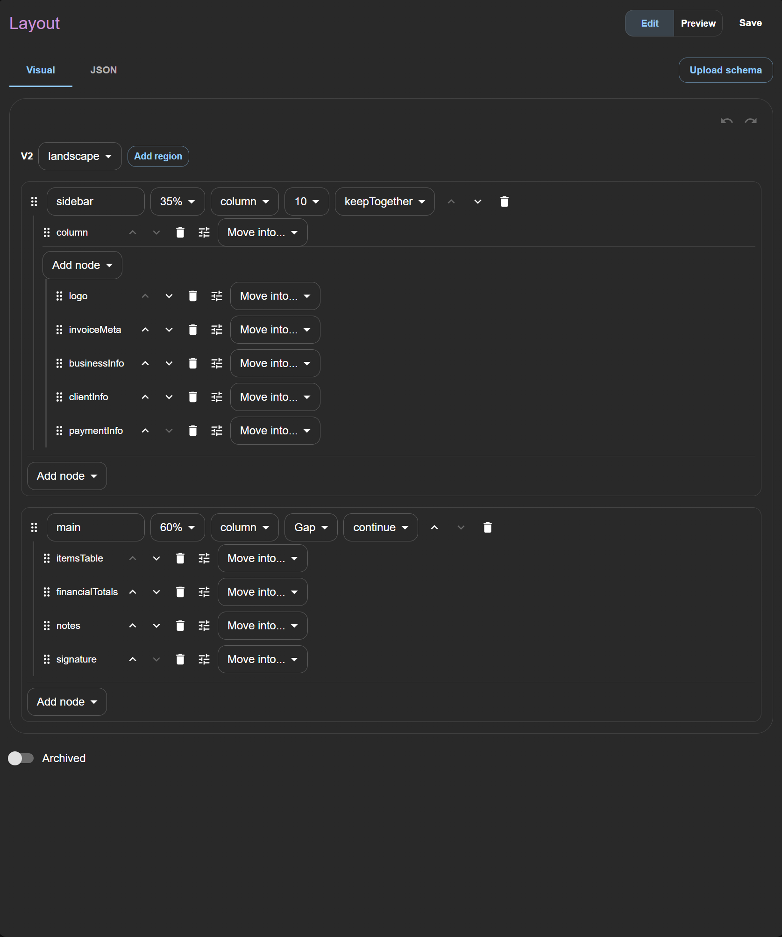The width and height of the screenshot is (782, 937).
Task: Open settings sliders for paymentInfo
Action: click(x=217, y=431)
